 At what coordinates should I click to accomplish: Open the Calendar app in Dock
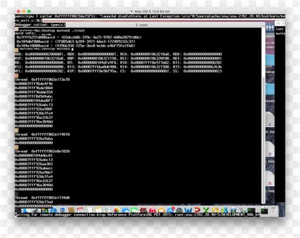[80, 210]
